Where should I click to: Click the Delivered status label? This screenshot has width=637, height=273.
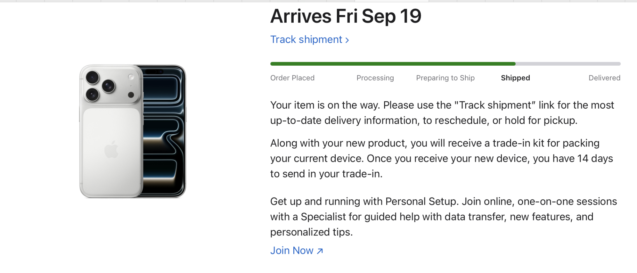(604, 78)
